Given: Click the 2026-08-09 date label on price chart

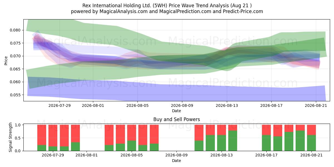Looking at the screenshot, I should click(x=182, y=105).
